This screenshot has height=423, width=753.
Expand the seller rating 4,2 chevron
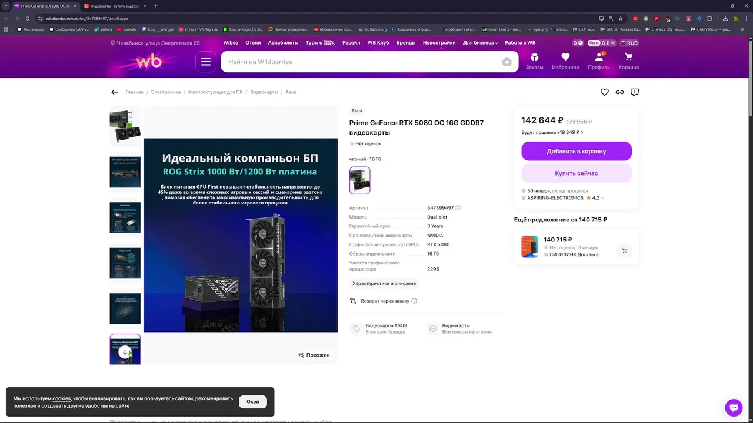coord(602,198)
